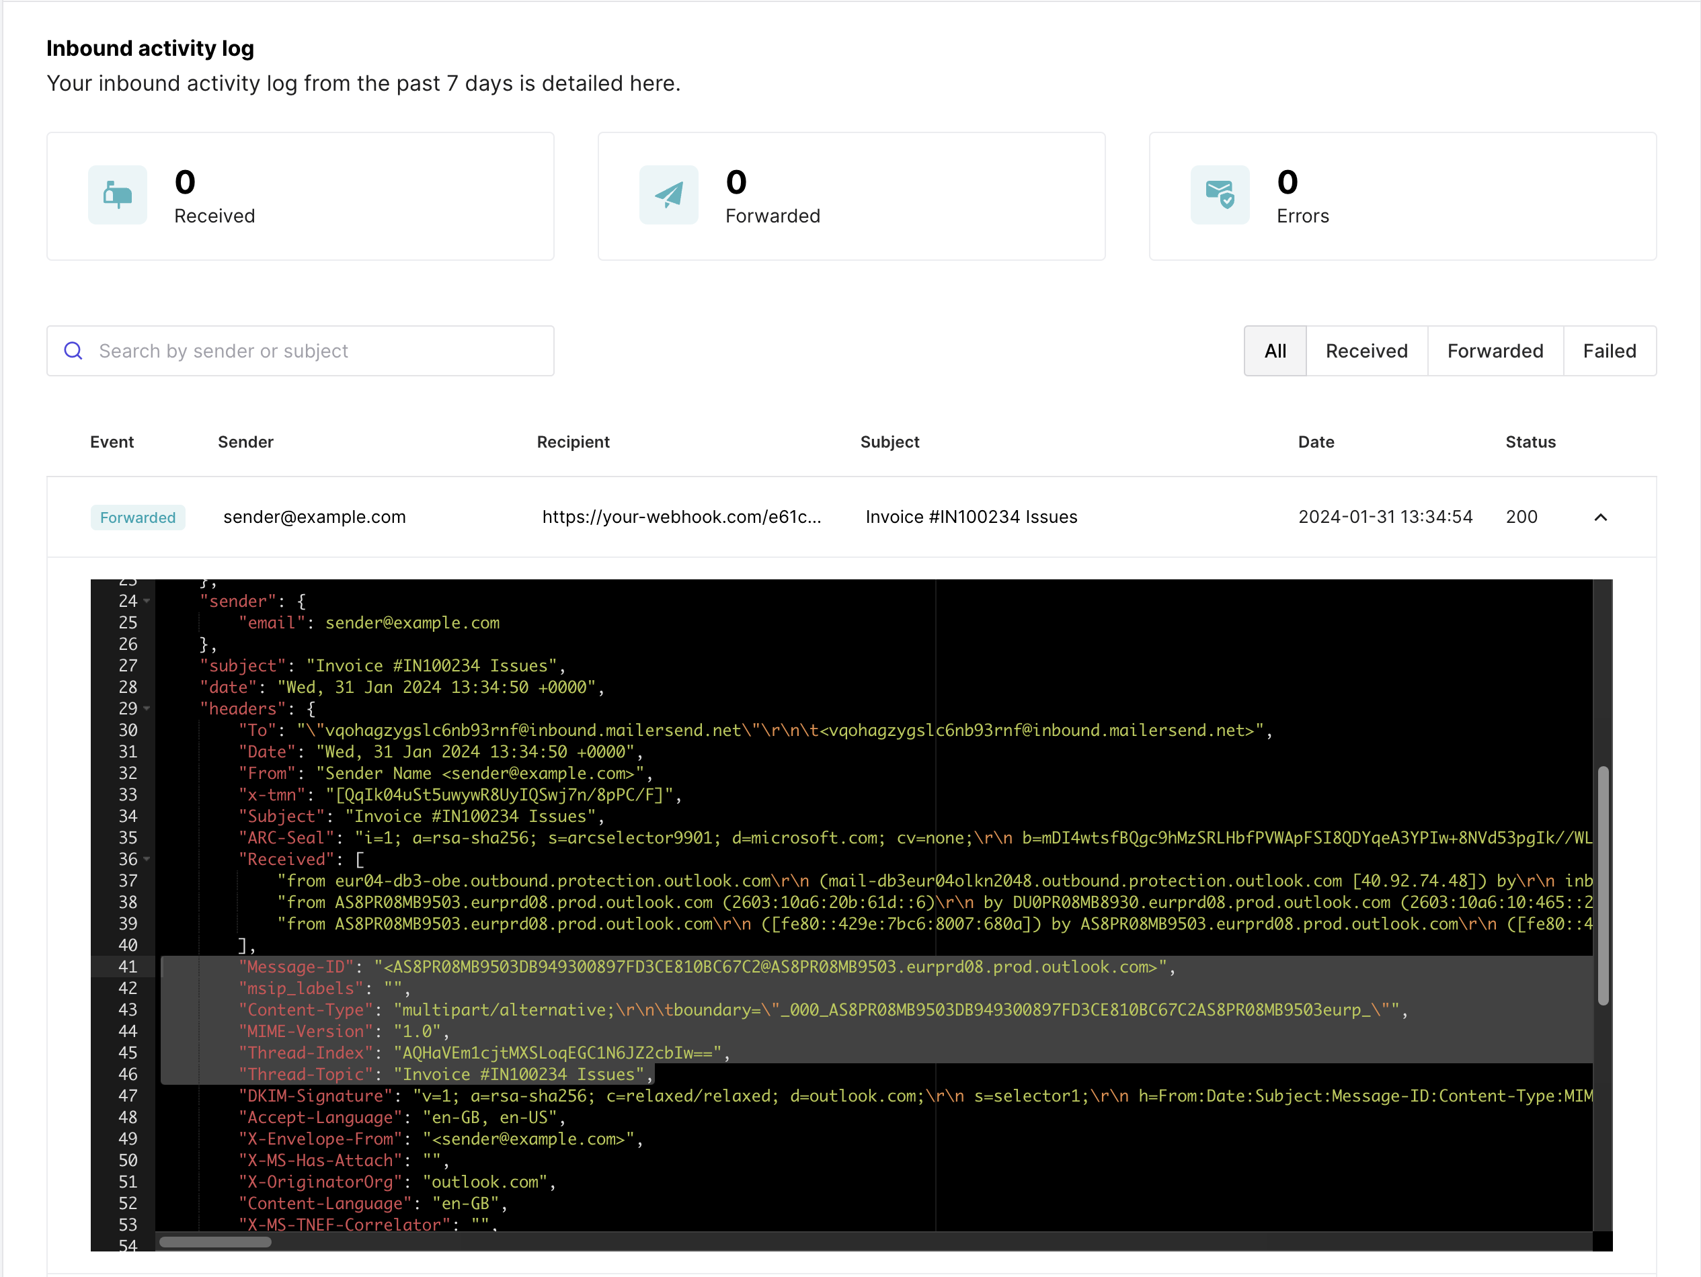Viewport: 1701px width, 1277px height.
Task: Click the Event column header
Action: point(112,442)
